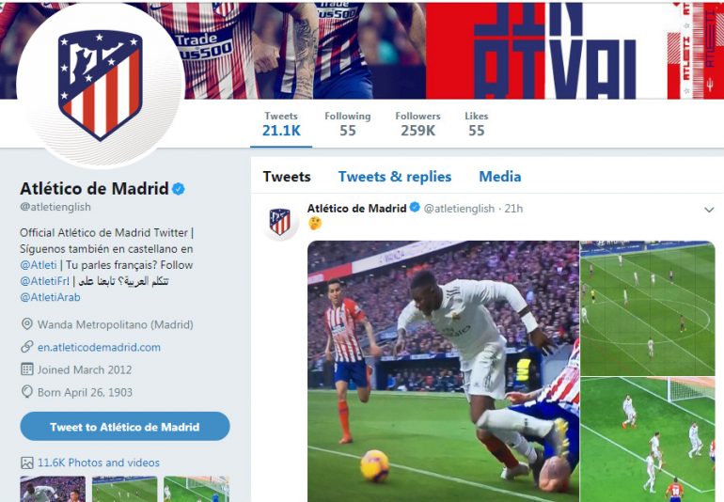View the 259K Followers list
Viewport: 724px width, 502px height.
[x=417, y=124]
